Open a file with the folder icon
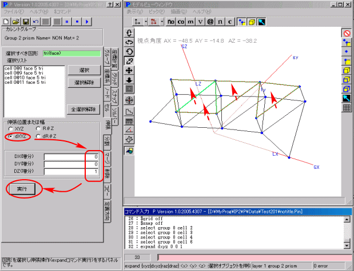The width and height of the screenshot is (354, 271). (16, 22)
